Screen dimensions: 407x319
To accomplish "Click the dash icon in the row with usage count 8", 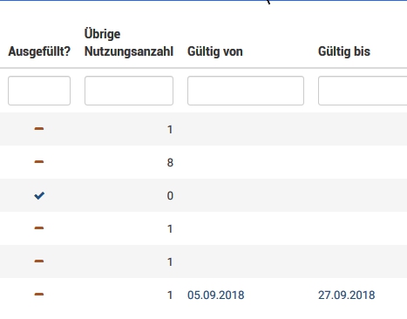I will pos(39,162).
